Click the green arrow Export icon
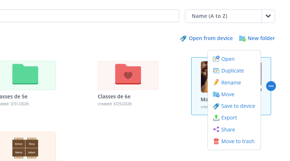This screenshot has height=161, width=290. [x=216, y=118]
